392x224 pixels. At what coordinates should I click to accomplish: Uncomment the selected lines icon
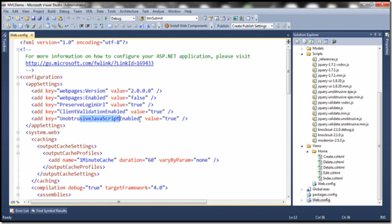[x=101, y=26]
